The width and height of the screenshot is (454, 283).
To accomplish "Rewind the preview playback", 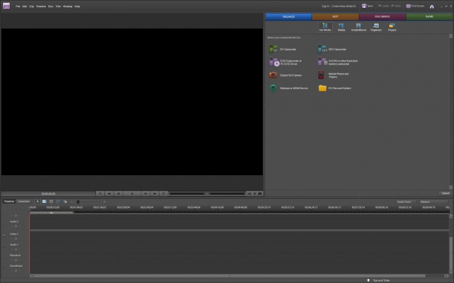I will [109, 194].
